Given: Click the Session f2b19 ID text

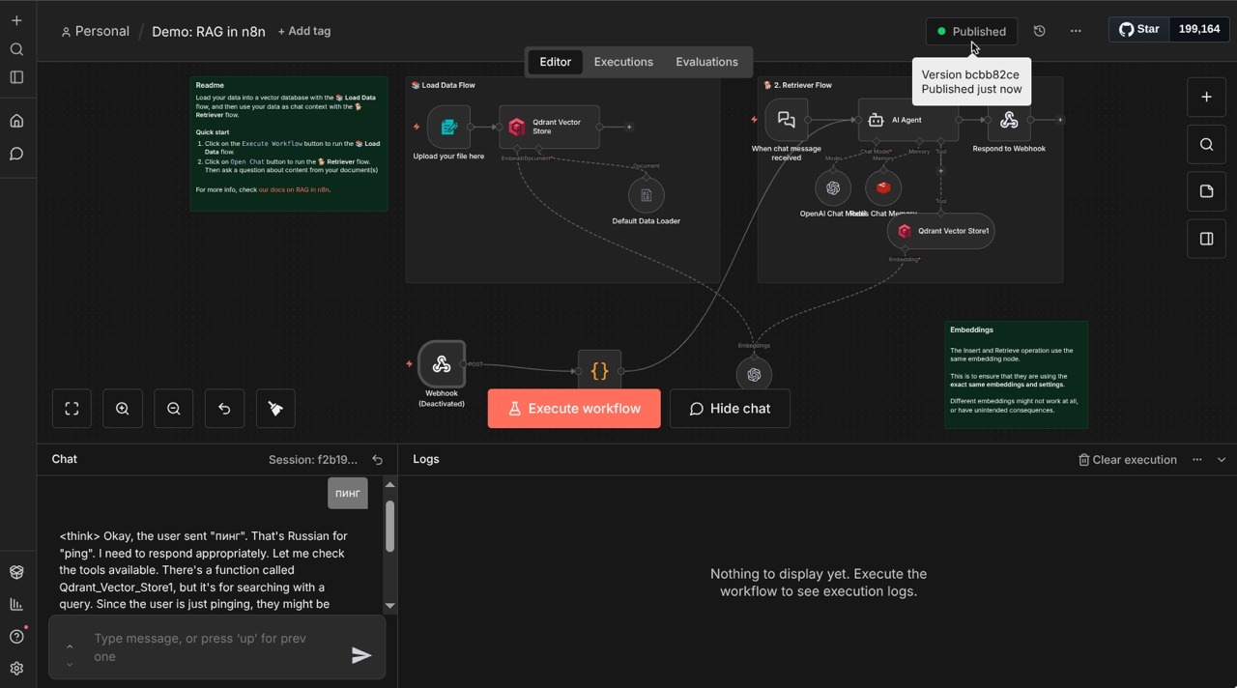Looking at the screenshot, I should point(313,460).
